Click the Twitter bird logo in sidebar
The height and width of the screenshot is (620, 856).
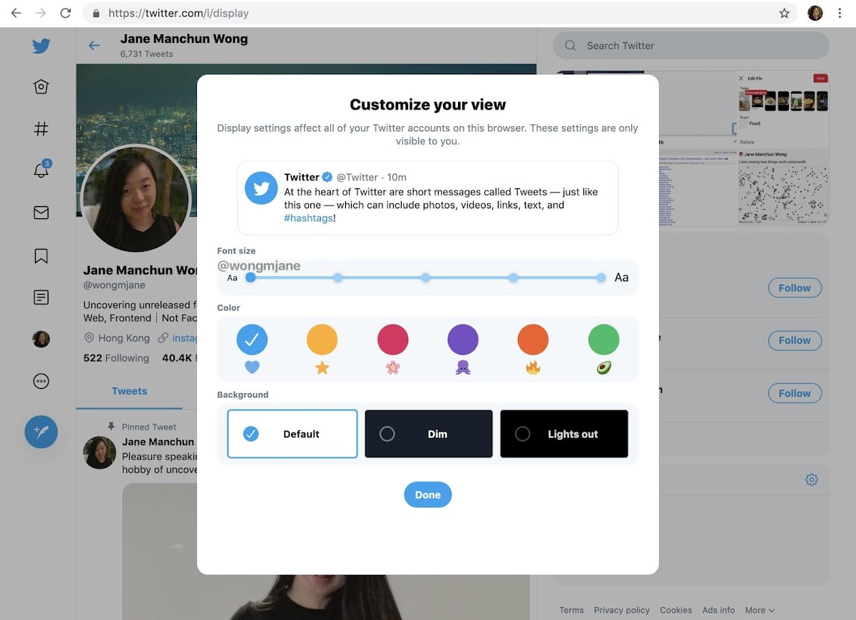(x=41, y=46)
